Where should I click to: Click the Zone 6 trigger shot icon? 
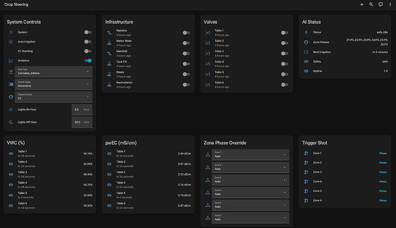tap(306, 200)
